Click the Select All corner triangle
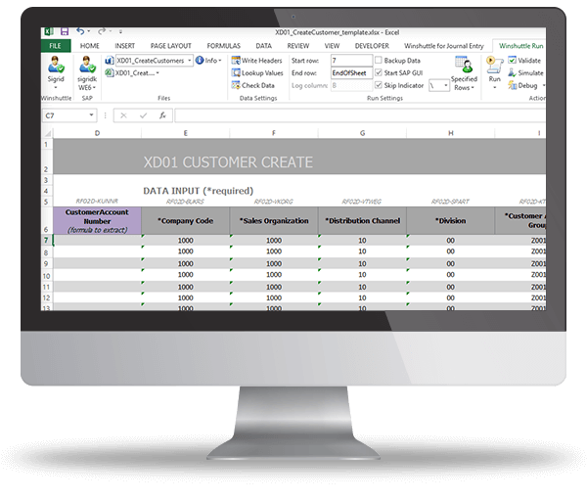This screenshot has width=587, height=501. point(48,133)
